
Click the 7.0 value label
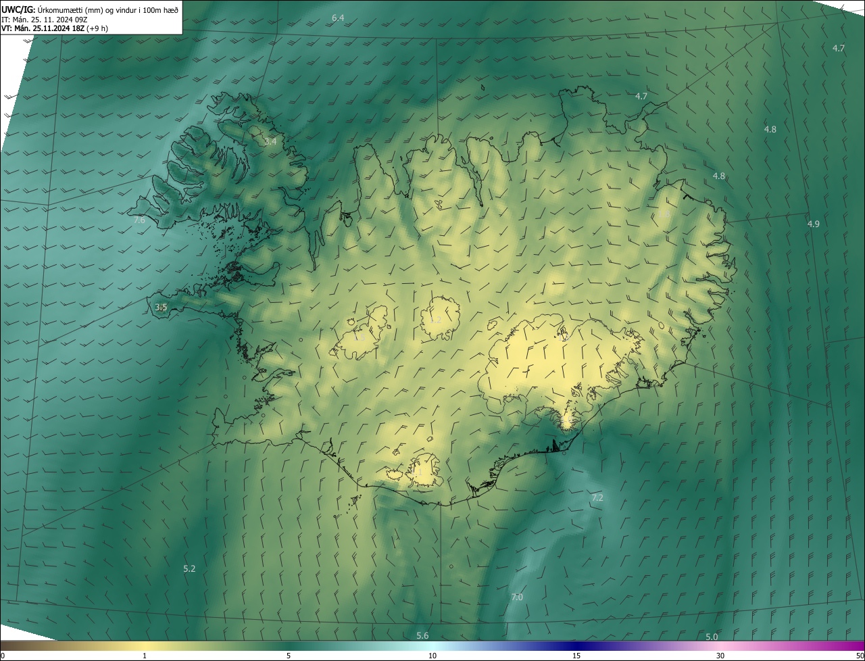(x=517, y=597)
